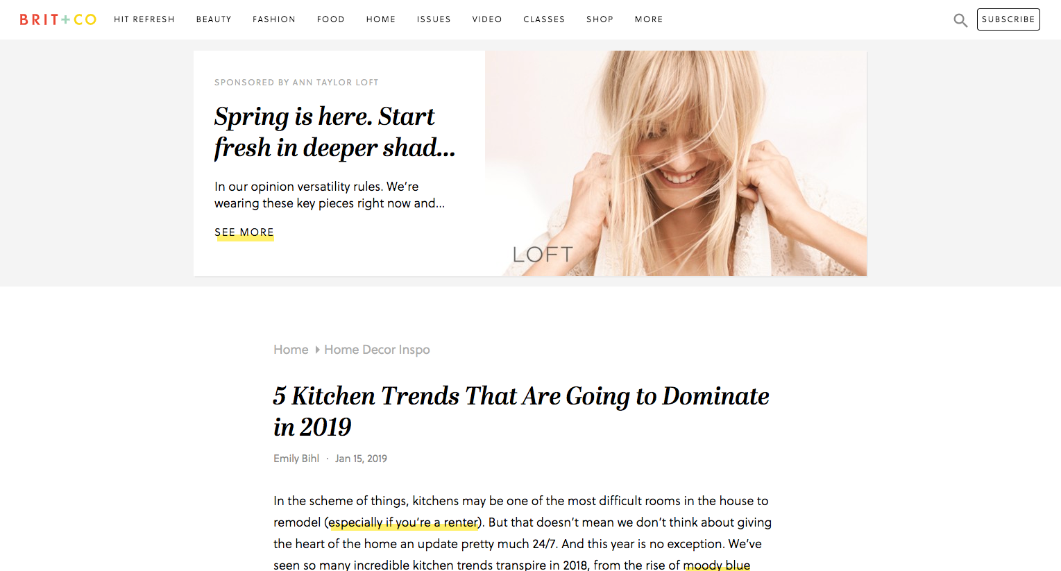Open the Food section

pyautogui.click(x=331, y=19)
